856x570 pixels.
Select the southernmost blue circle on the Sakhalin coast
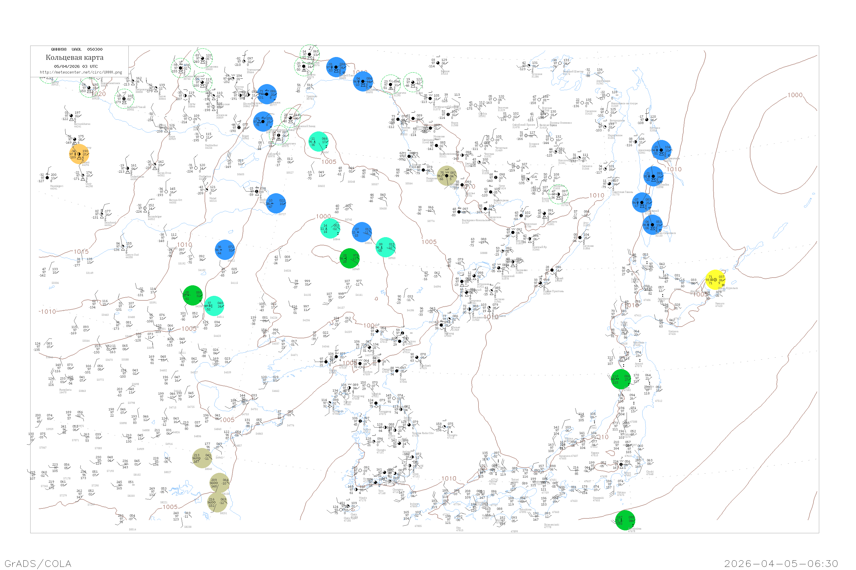652,225
